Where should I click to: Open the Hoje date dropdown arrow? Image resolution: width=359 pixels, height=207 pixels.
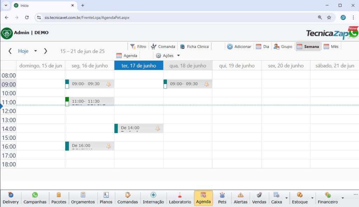pyautogui.click(x=35, y=51)
